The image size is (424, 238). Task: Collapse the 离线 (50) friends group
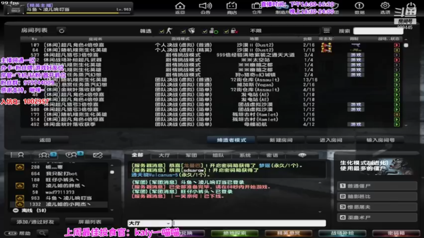[16, 210]
